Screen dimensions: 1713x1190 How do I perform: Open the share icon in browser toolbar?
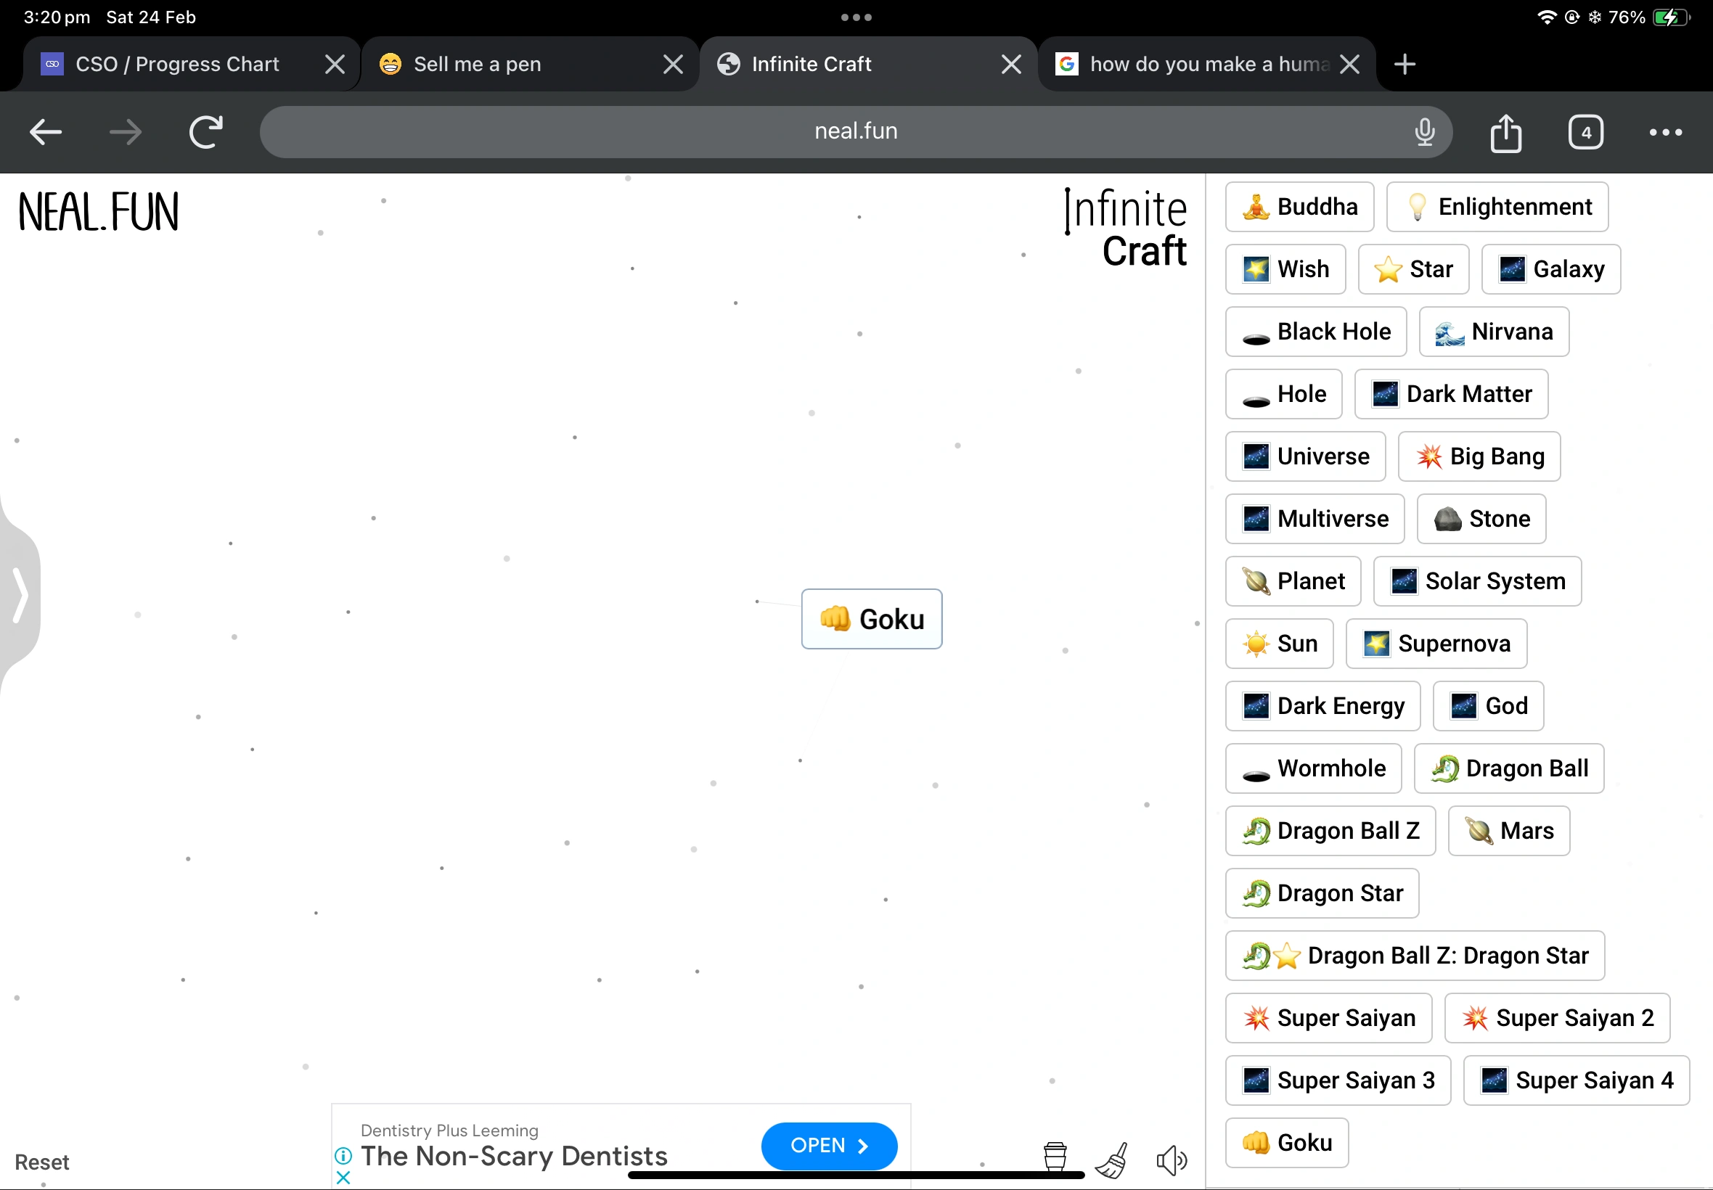click(1505, 133)
